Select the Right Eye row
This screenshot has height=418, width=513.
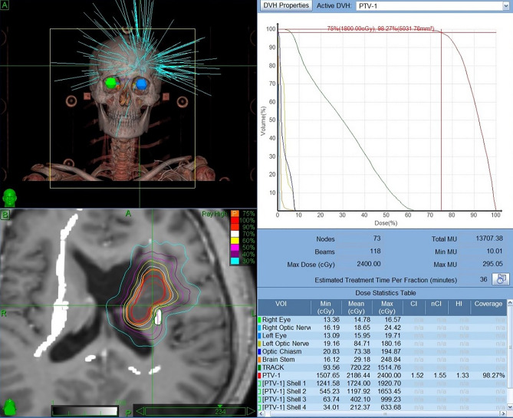[x=382, y=320]
